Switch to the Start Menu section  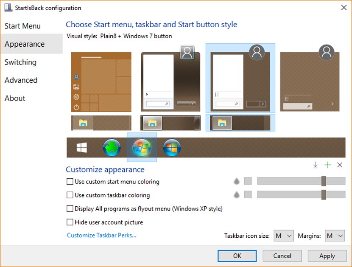click(22, 26)
